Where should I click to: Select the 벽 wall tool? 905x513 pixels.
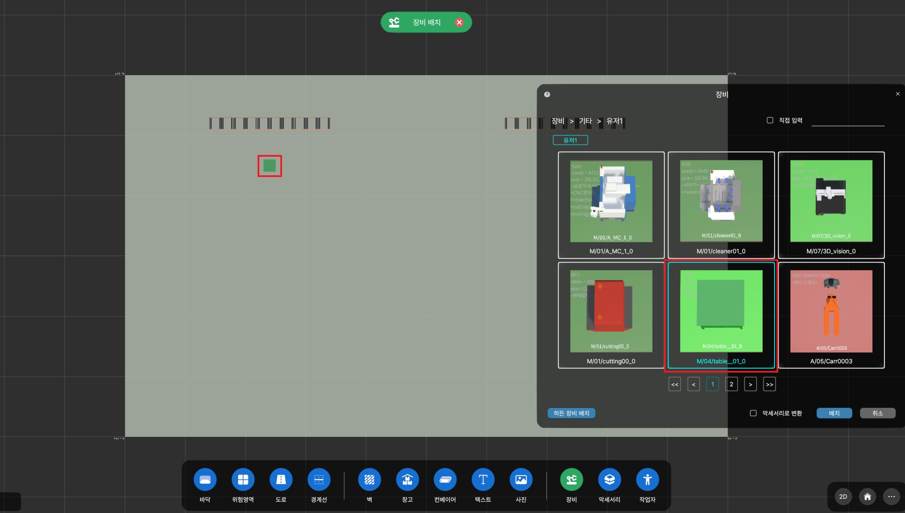369,479
